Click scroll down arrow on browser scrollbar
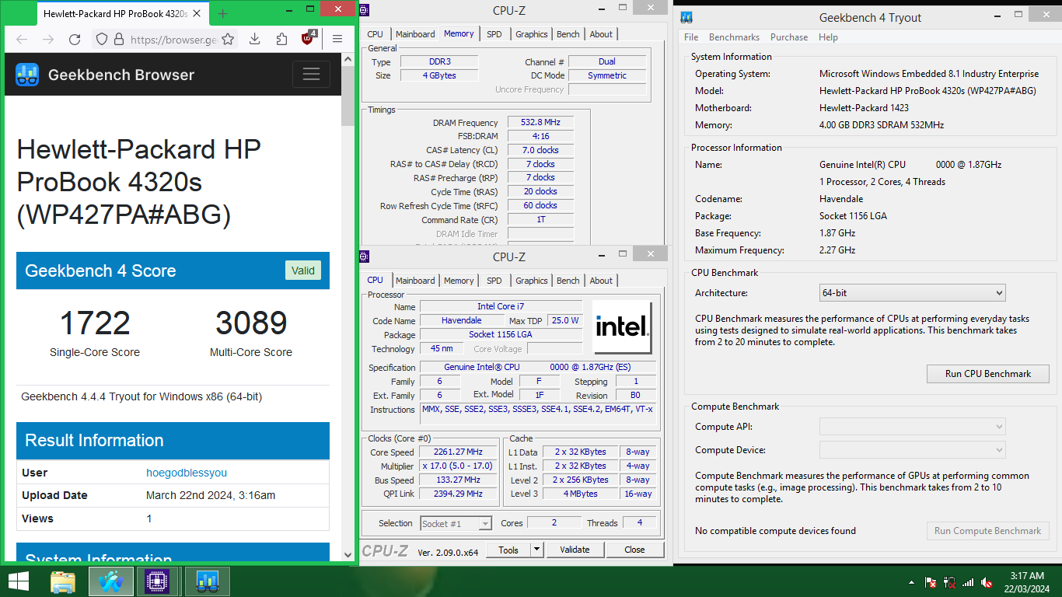The height and width of the screenshot is (597, 1062). point(348,554)
